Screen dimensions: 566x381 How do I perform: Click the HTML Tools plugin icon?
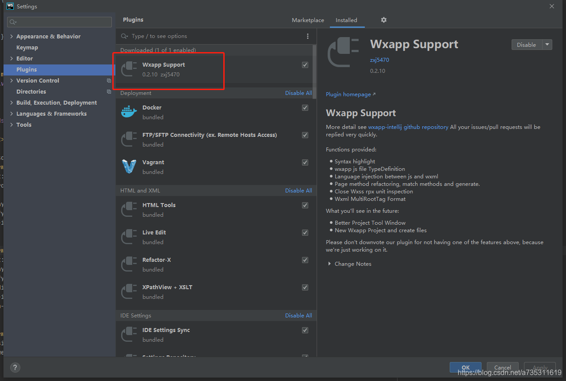pyautogui.click(x=129, y=210)
